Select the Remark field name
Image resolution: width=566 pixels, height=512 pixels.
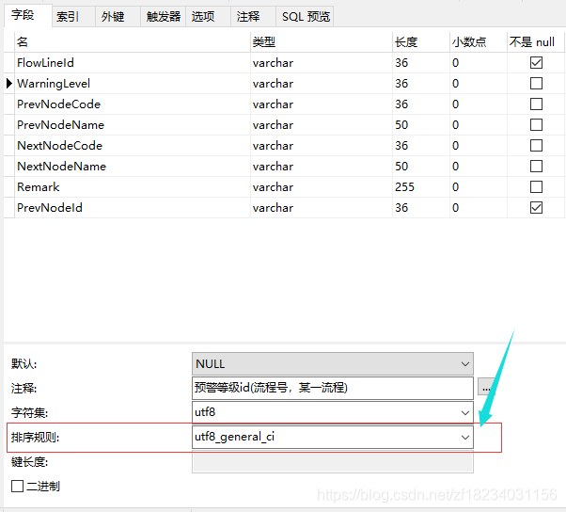38,186
